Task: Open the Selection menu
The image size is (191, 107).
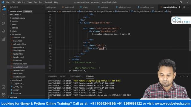Action: point(21,2)
